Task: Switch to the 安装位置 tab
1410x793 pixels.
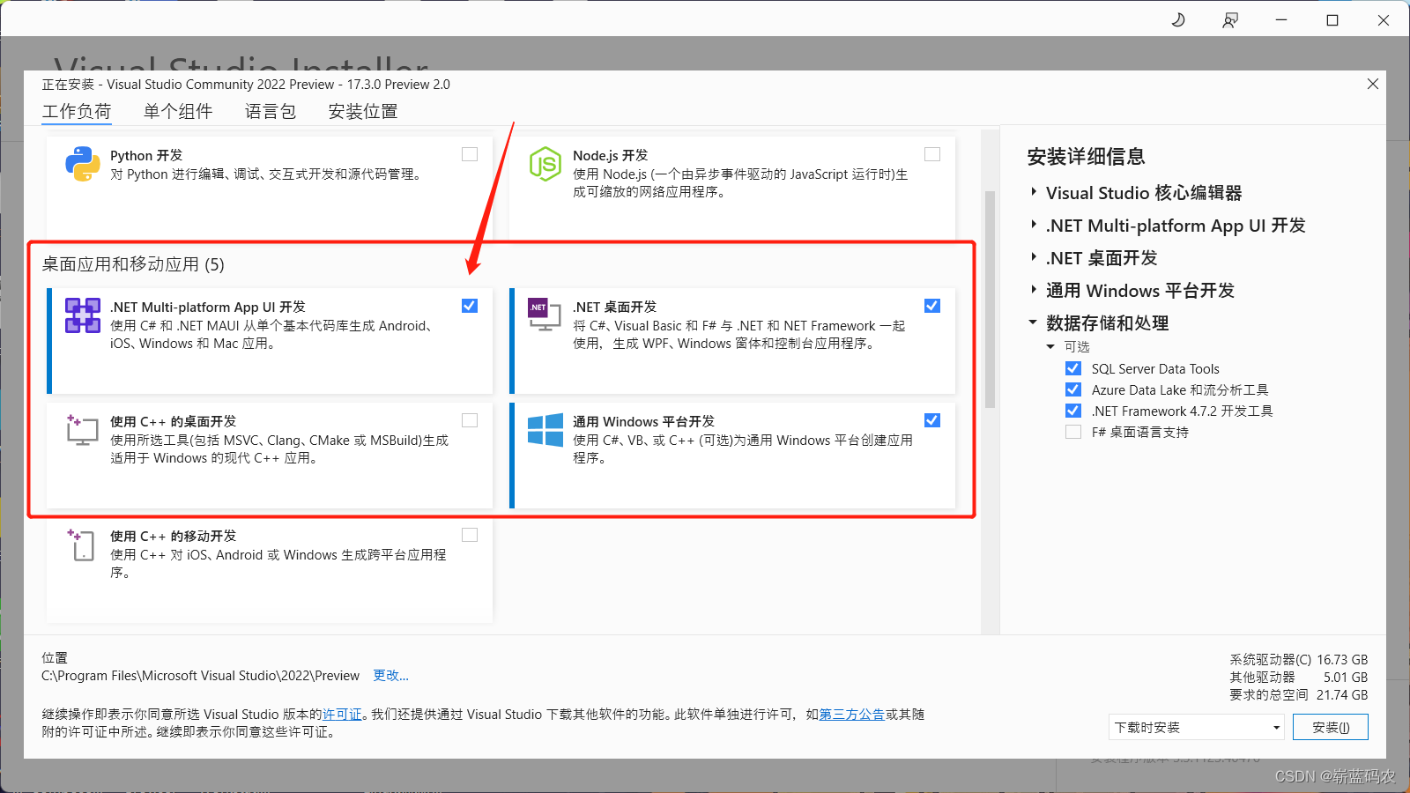Action: point(363,111)
